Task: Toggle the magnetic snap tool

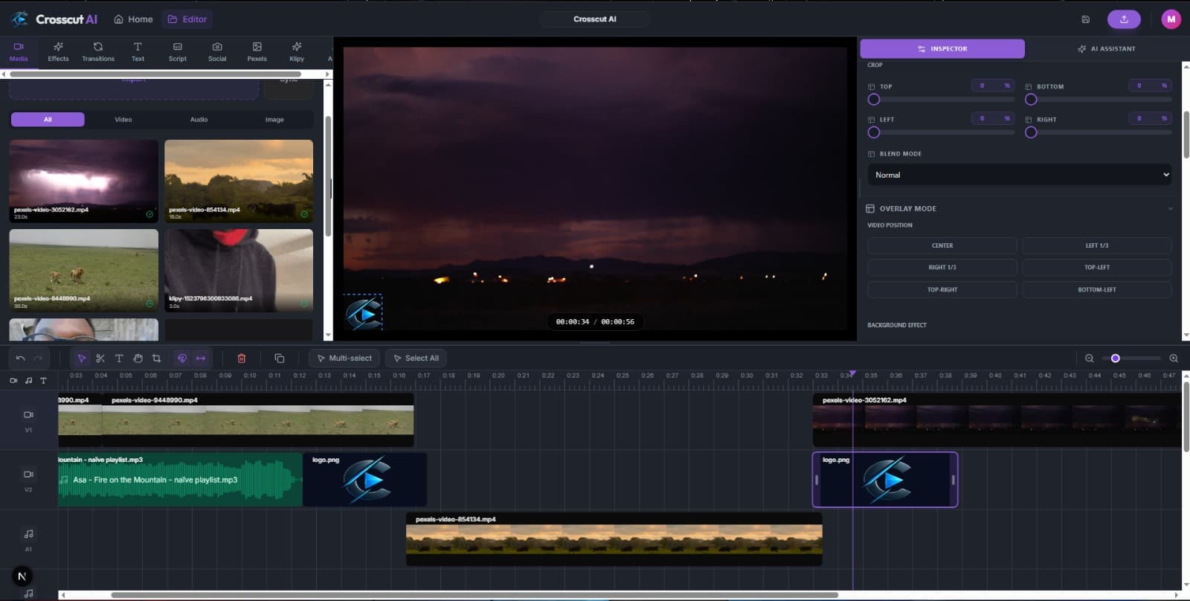Action: tap(181, 359)
